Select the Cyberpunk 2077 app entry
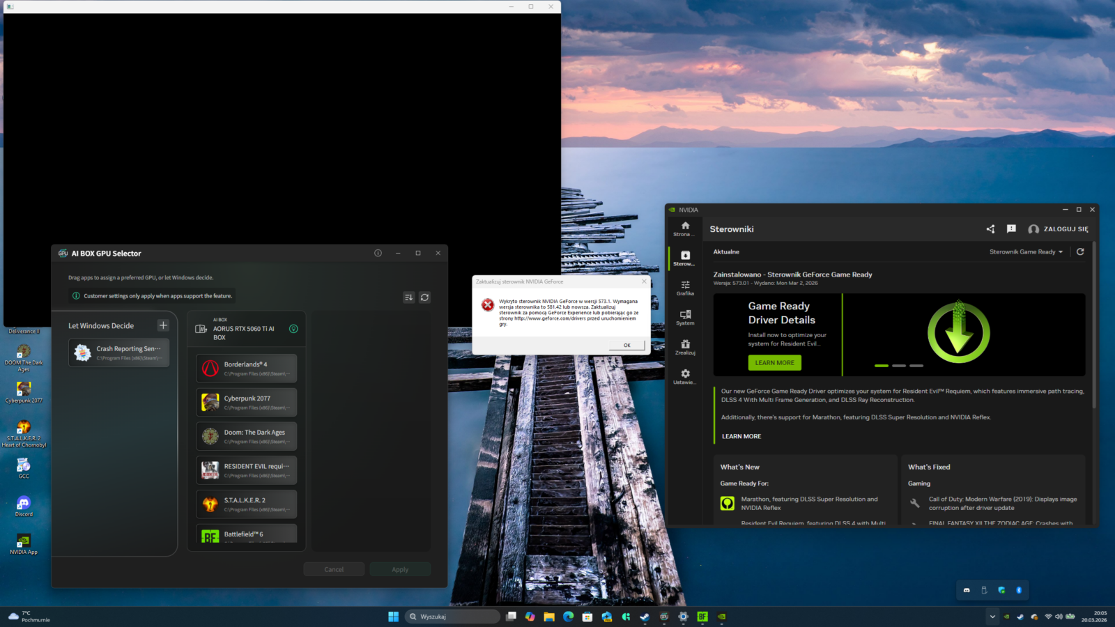This screenshot has width=1115, height=627. [247, 403]
